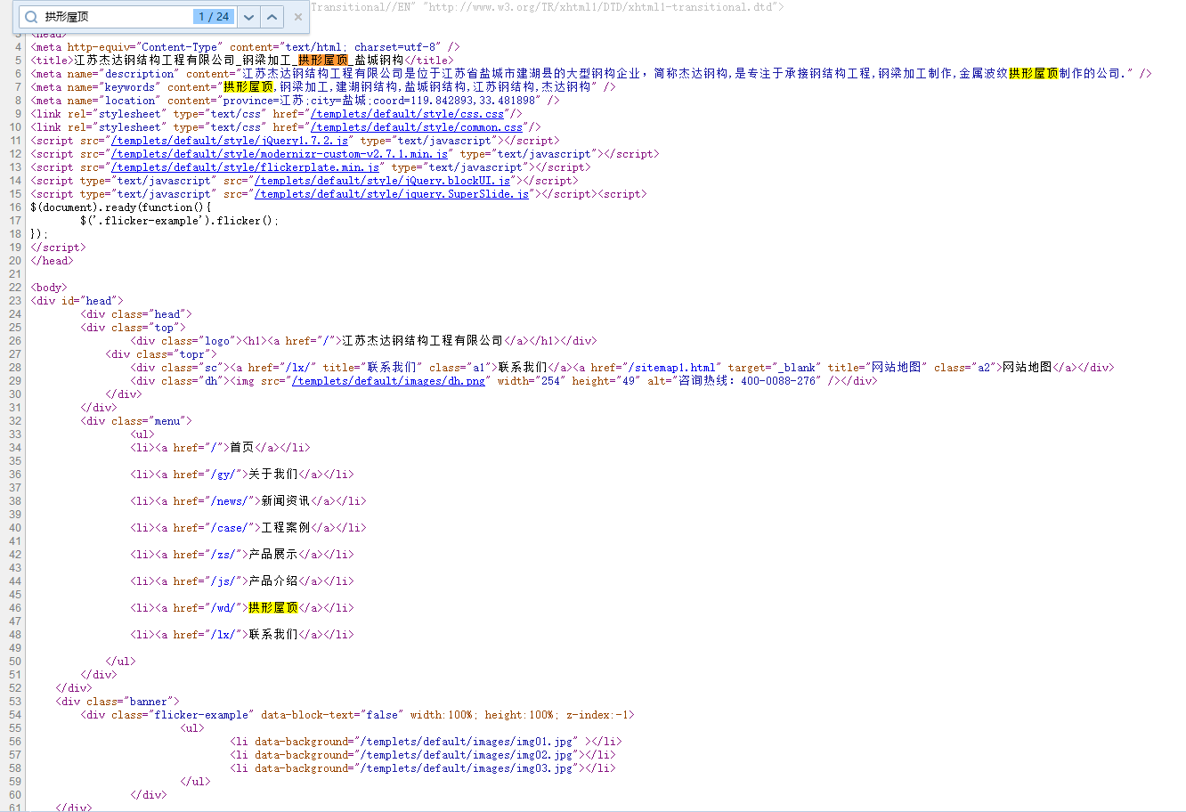Open the jquery.SuperSlide.js link
Screen dimensions: 1186x812
coord(393,194)
